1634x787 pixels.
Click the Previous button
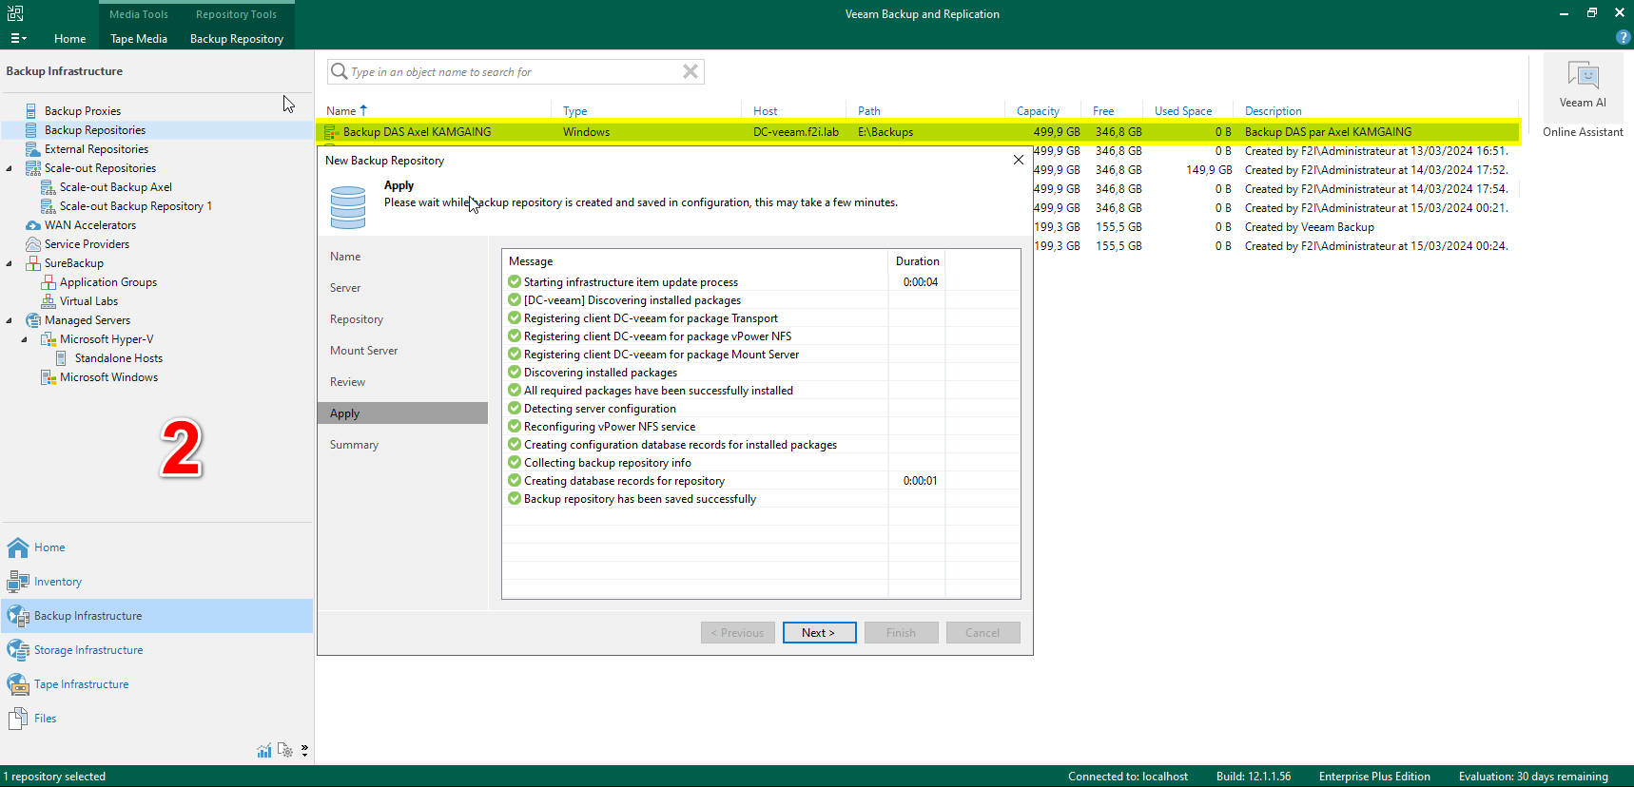(738, 633)
